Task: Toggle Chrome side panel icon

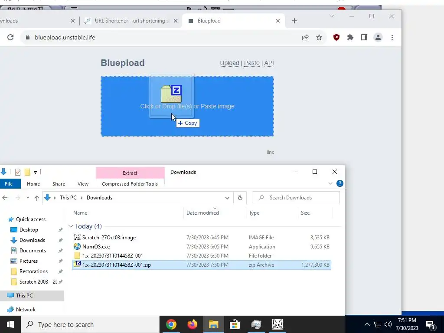Action: [364, 37]
